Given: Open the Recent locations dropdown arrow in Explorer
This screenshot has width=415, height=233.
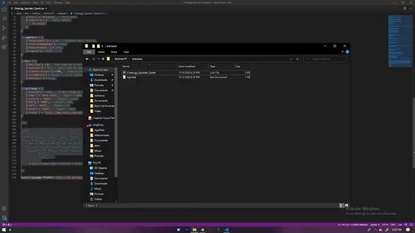Looking at the screenshot, I should point(99,59).
